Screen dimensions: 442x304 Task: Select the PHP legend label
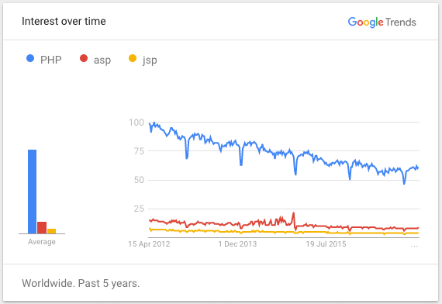[50, 60]
